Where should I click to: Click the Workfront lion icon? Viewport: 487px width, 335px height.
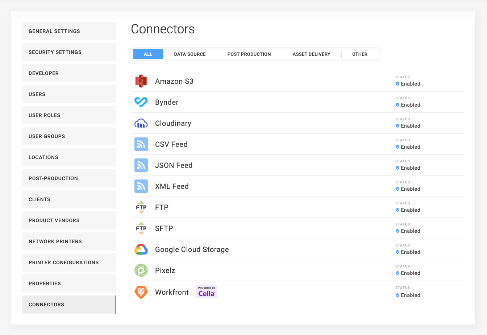pos(141,292)
